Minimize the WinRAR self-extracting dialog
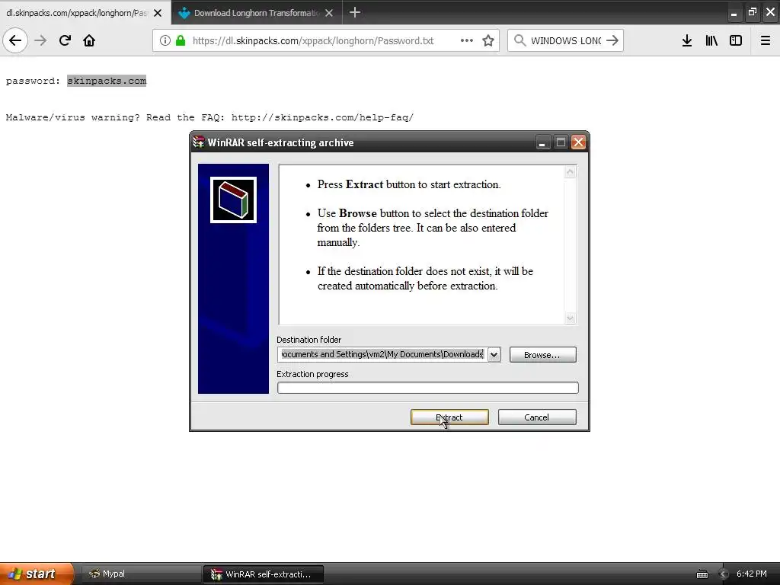Image resolution: width=780 pixels, height=585 pixels. pyautogui.click(x=542, y=142)
